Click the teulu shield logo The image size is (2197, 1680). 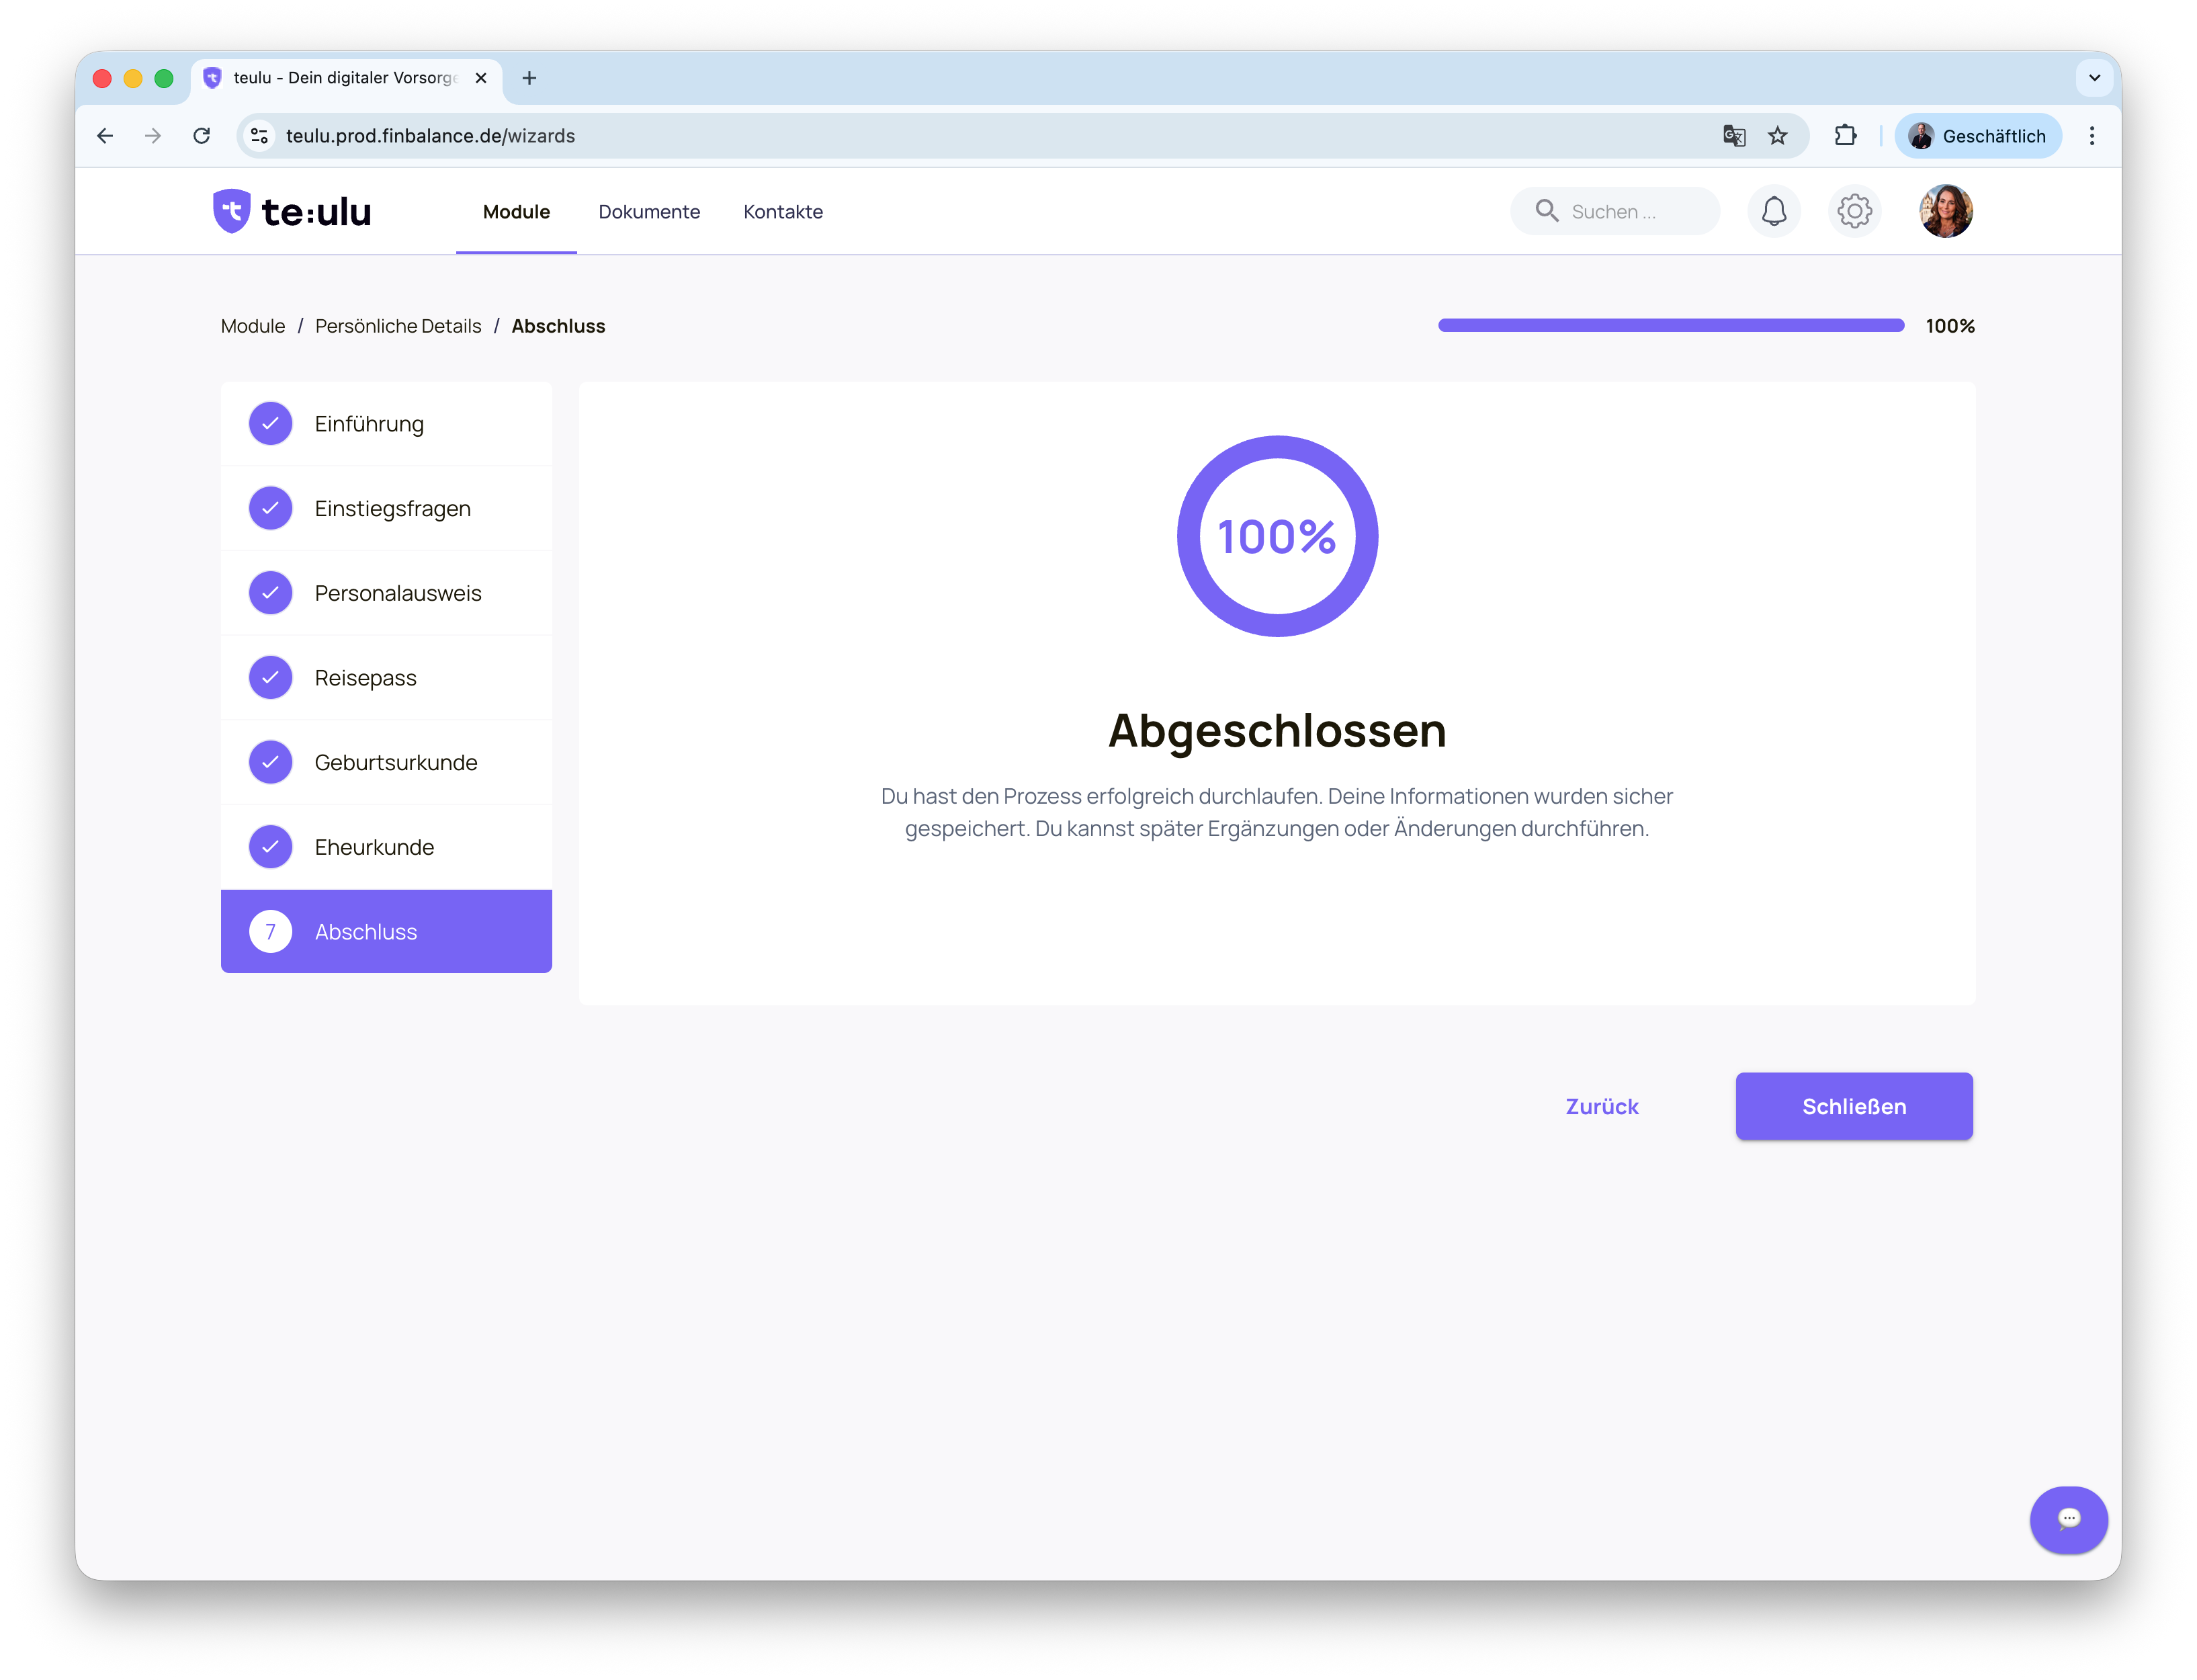[x=232, y=211]
